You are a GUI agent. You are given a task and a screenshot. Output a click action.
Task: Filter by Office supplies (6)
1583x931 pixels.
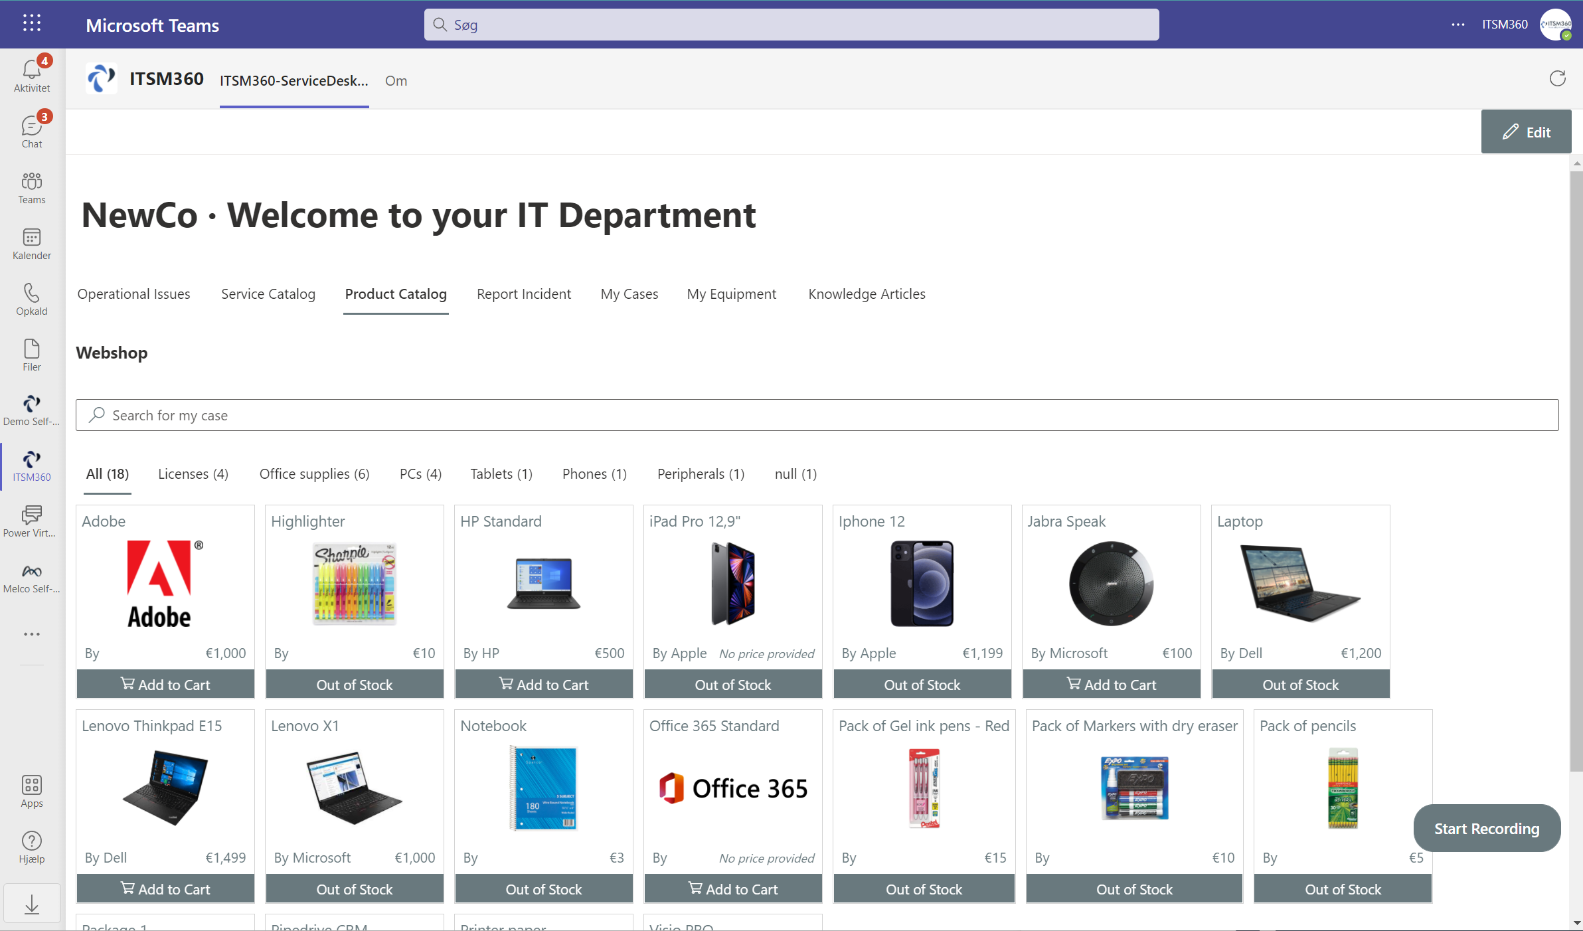point(314,474)
